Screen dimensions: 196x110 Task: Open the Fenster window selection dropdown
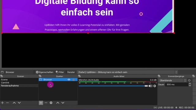click(x=127, y=72)
